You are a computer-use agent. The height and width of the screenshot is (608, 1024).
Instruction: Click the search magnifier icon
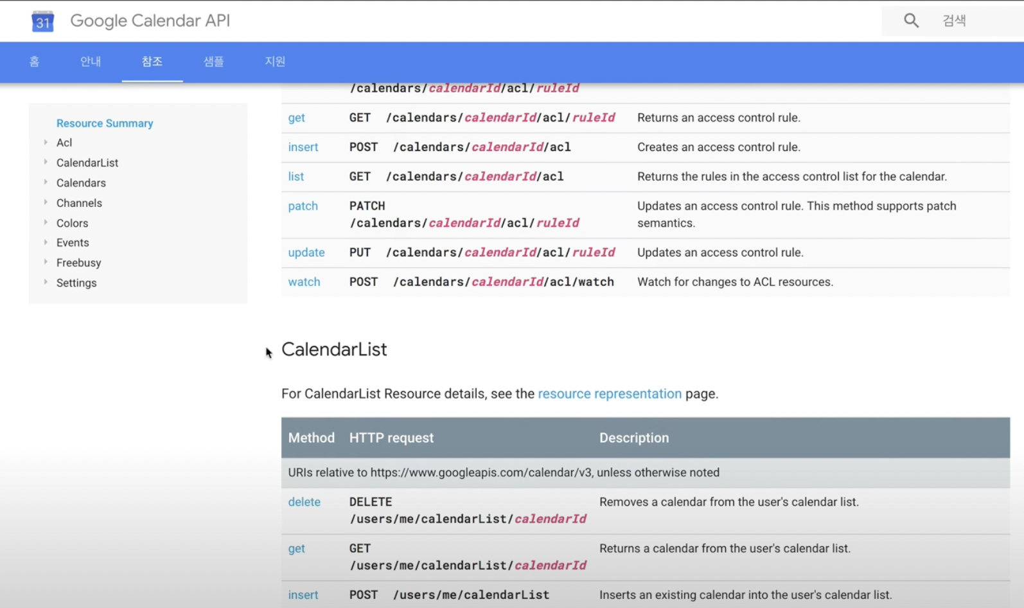pos(911,21)
